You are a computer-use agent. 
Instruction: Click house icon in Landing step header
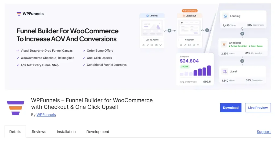pyautogui.click(x=147, y=16)
